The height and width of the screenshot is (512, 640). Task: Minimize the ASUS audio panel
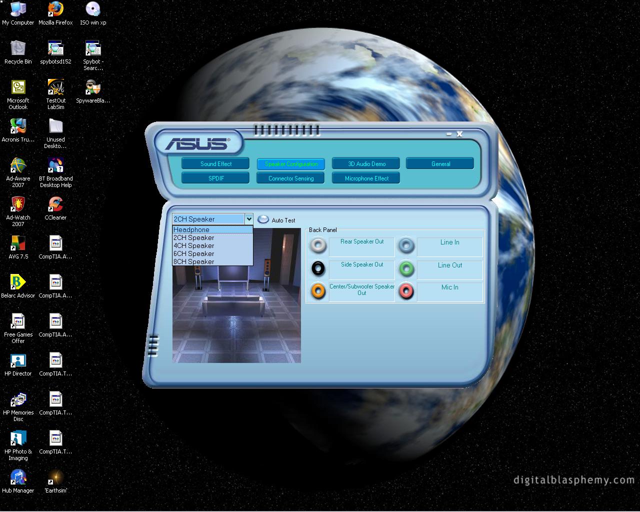click(x=449, y=134)
